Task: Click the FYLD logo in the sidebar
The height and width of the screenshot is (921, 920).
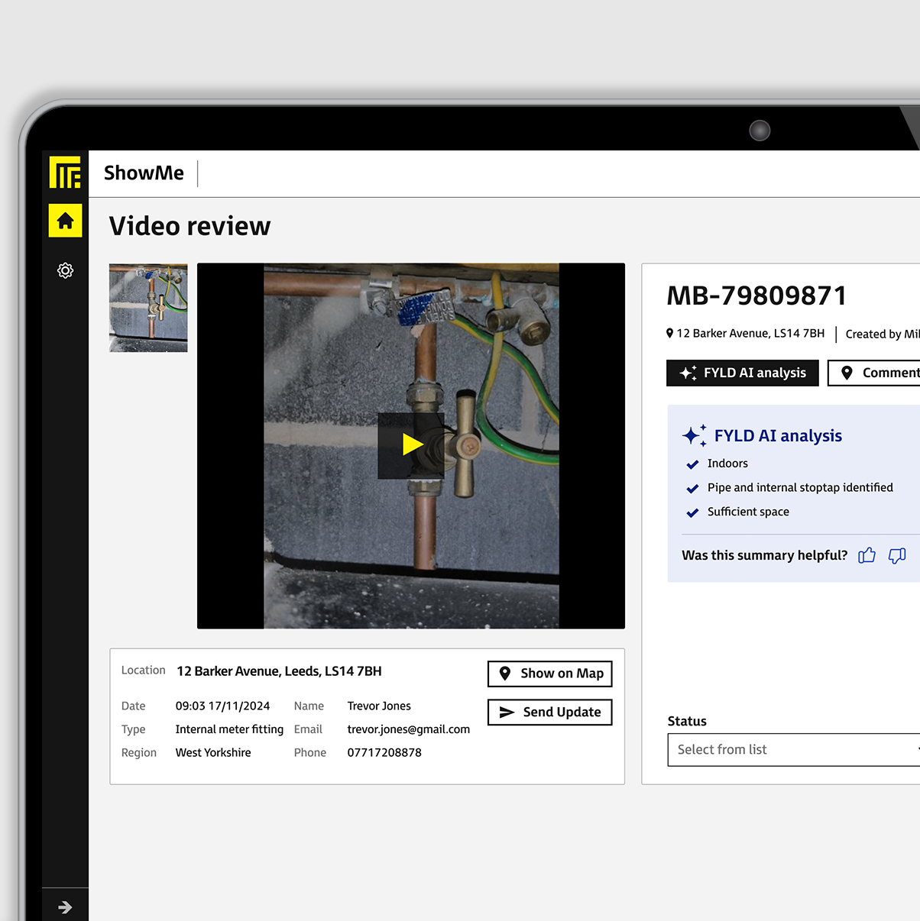Action: [x=65, y=172]
